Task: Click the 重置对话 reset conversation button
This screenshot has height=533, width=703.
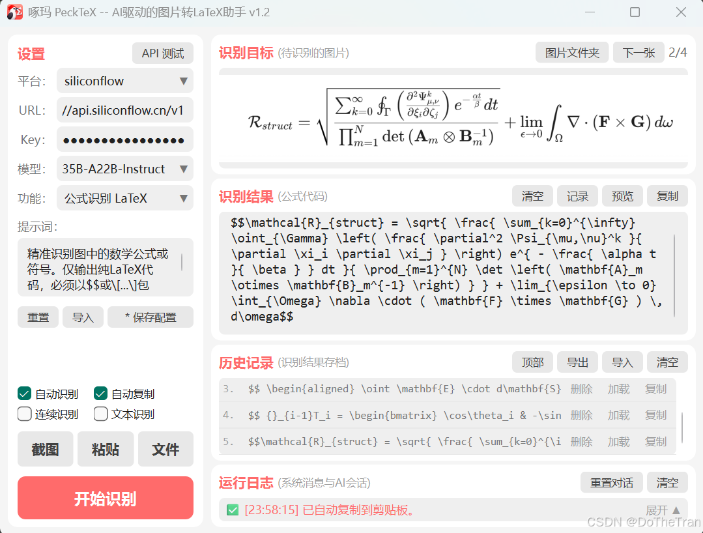Action: coord(612,482)
